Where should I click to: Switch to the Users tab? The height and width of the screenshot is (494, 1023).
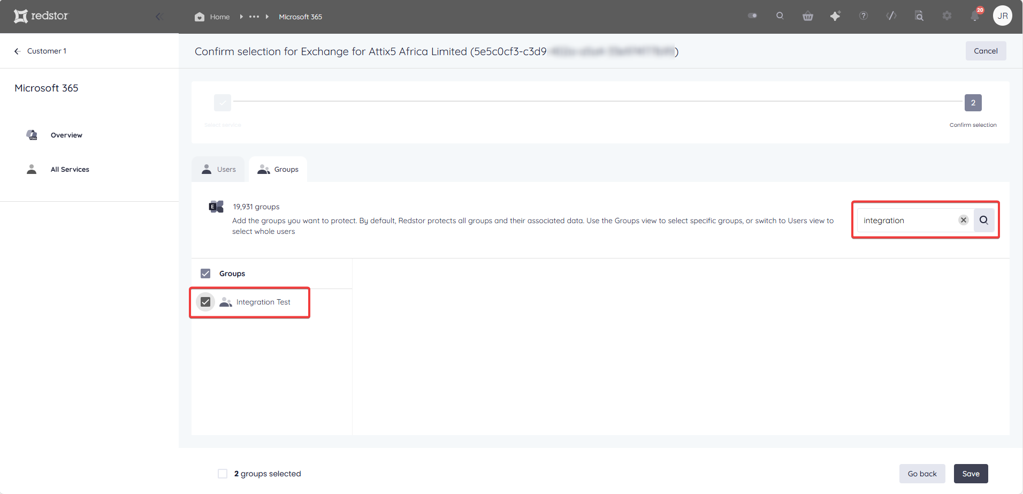tap(219, 169)
